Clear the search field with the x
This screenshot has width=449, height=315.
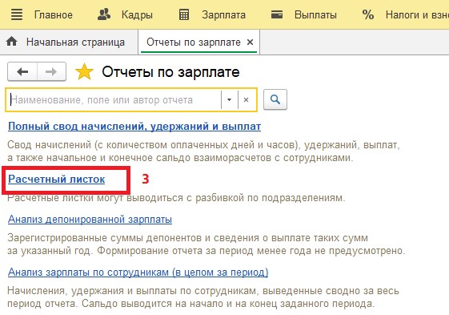[246, 100]
